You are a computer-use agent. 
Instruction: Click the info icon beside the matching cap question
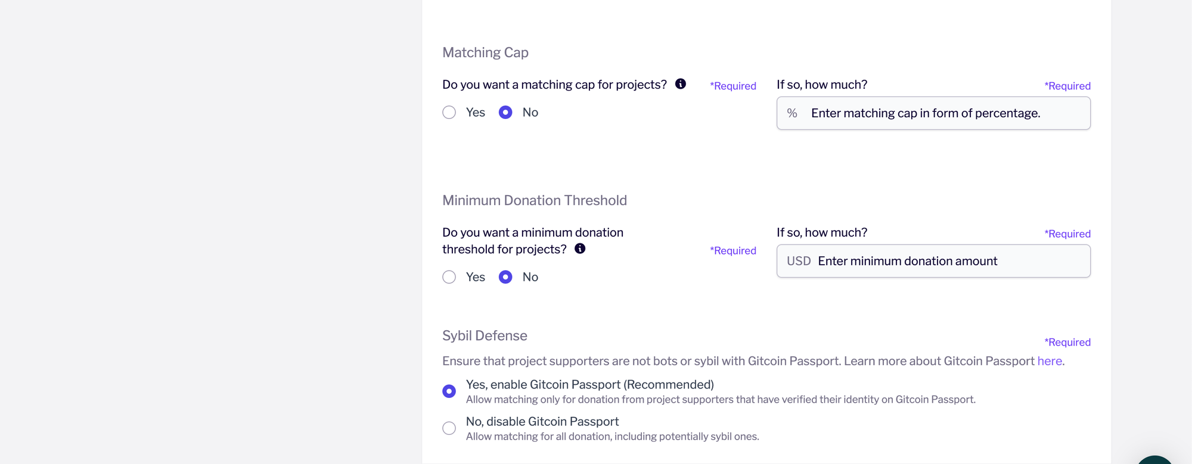click(x=680, y=84)
